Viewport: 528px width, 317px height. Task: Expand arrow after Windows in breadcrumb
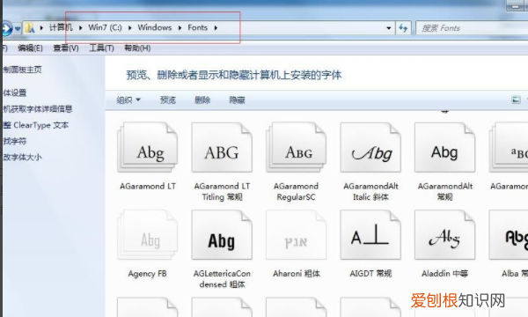click(180, 28)
